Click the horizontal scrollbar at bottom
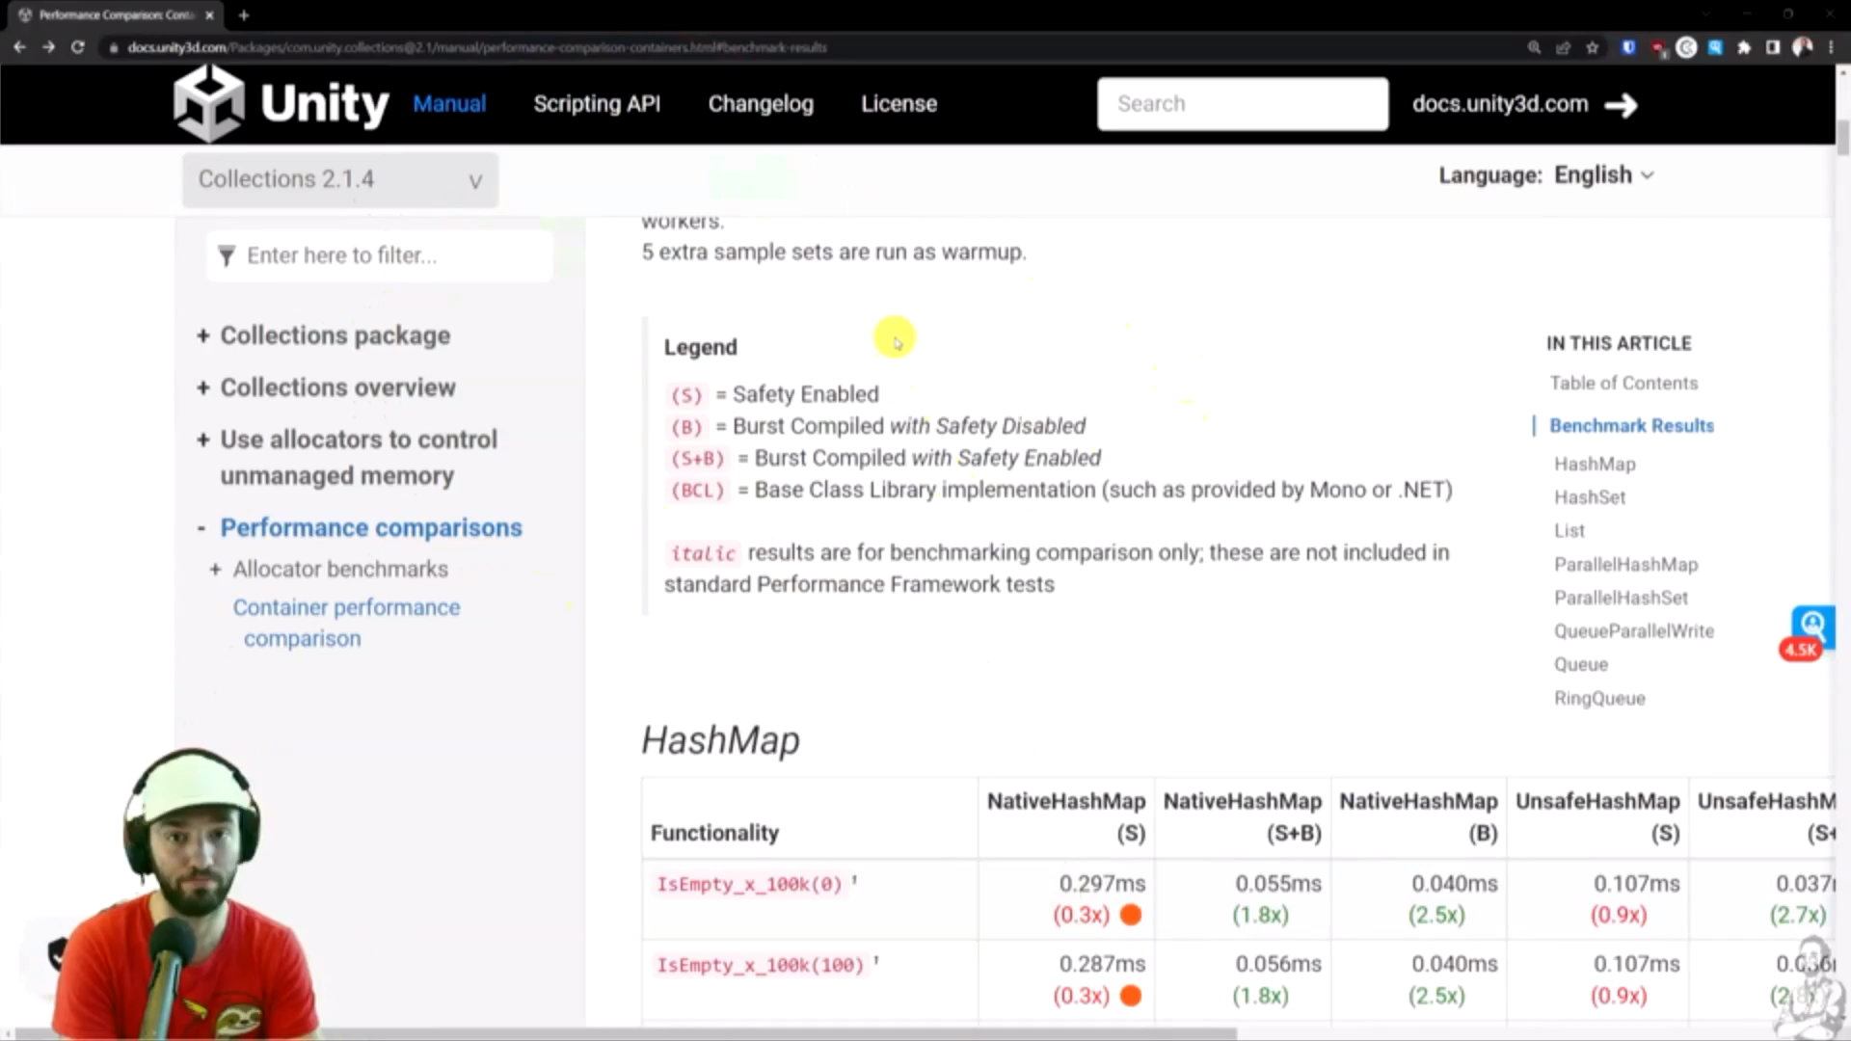Viewport: 1851px width, 1041px height. (627, 1034)
